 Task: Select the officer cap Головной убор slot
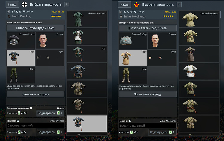[21, 40]
